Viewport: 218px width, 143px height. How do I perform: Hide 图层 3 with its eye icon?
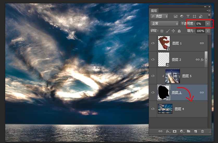tap(153, 92)
